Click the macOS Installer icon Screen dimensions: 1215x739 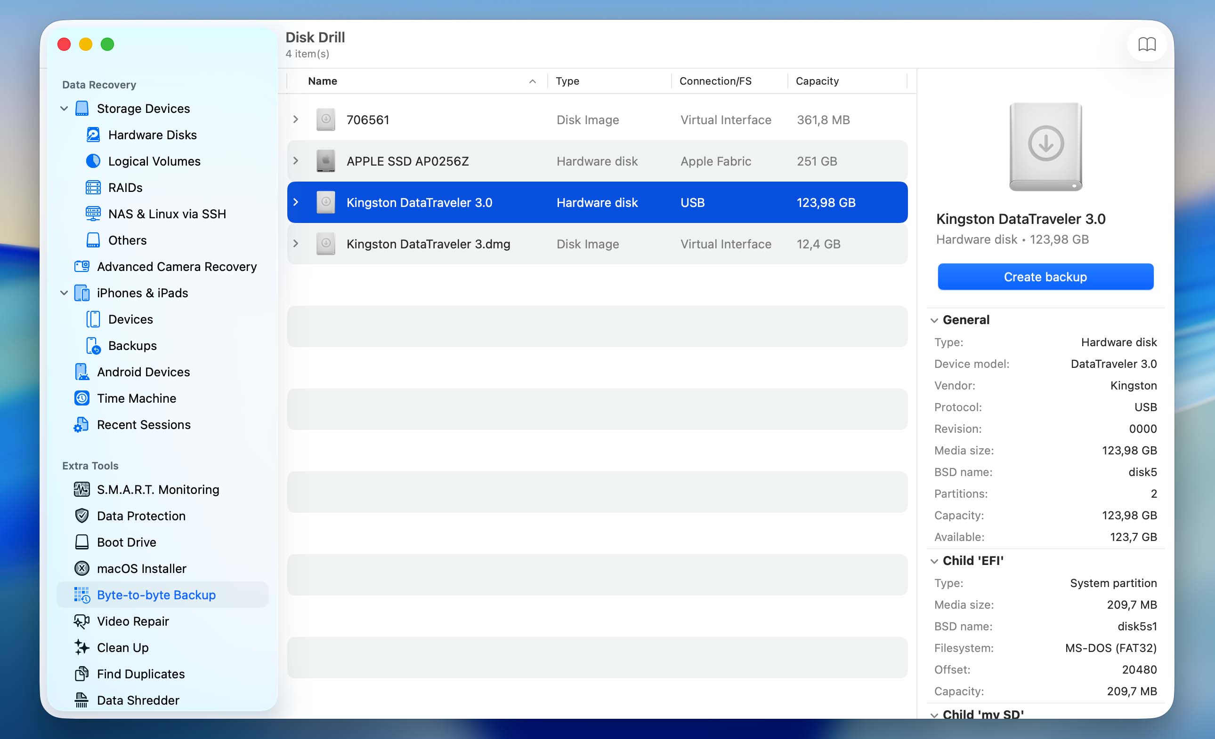pos(82,569)
